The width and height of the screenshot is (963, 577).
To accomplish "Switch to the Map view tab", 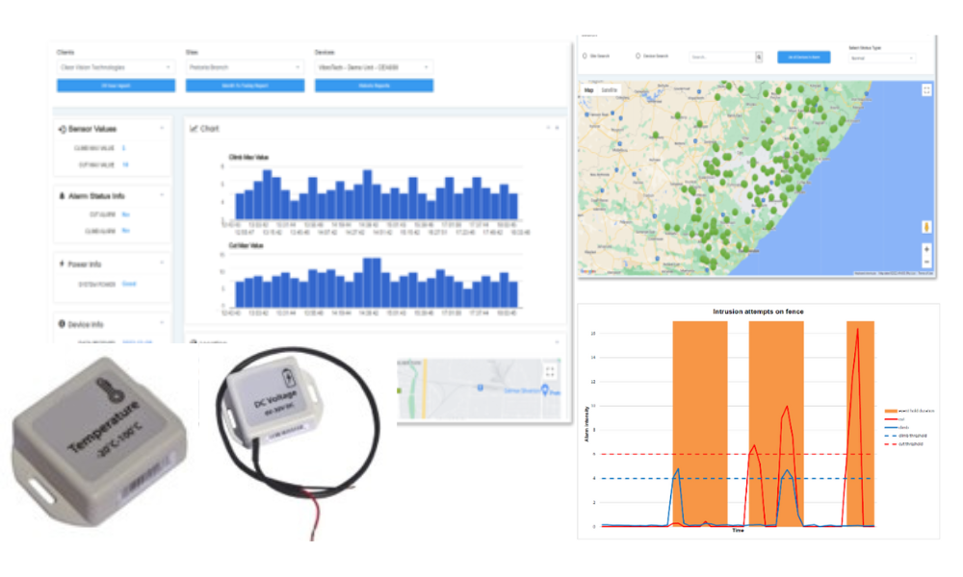I will (x=588, y=89).
